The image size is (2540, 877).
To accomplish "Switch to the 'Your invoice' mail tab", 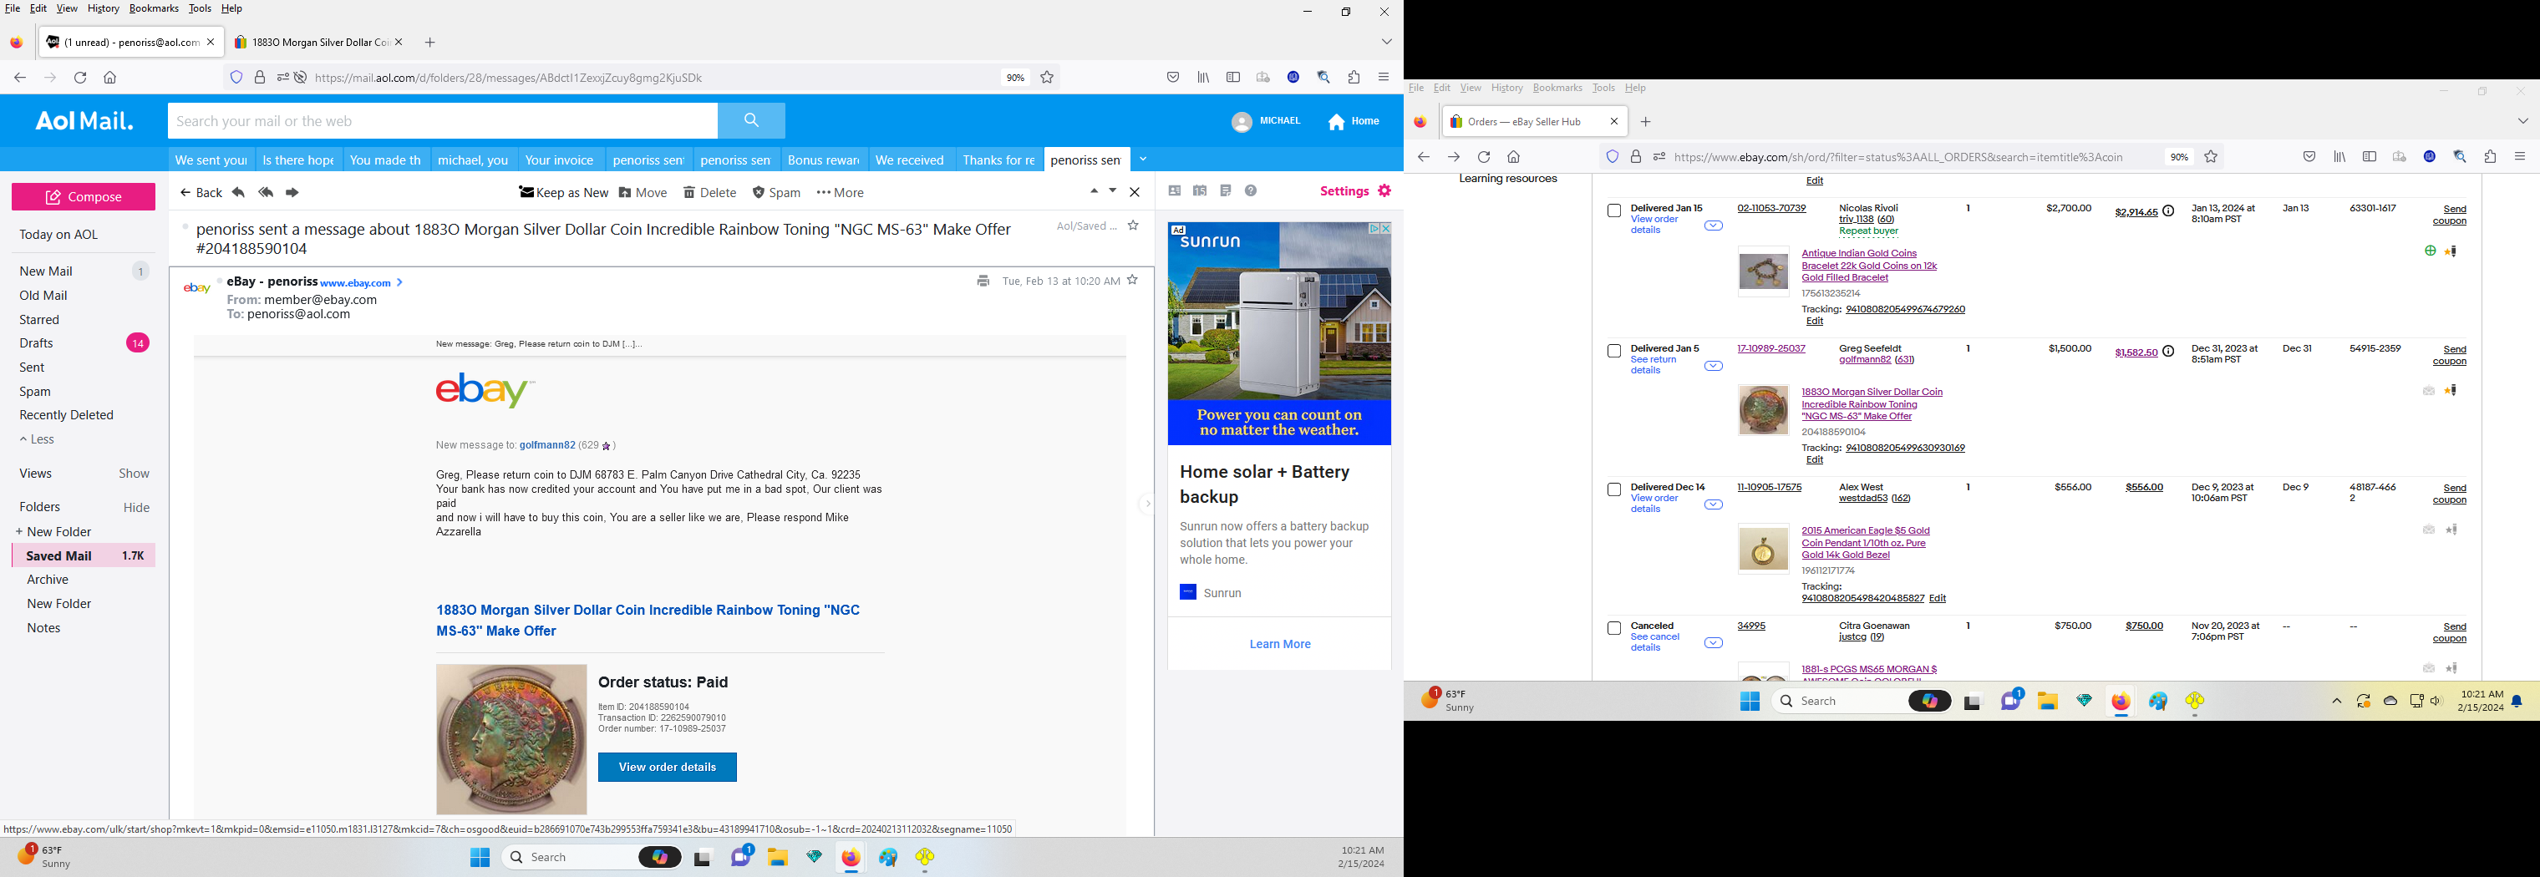I will (559, 160).
